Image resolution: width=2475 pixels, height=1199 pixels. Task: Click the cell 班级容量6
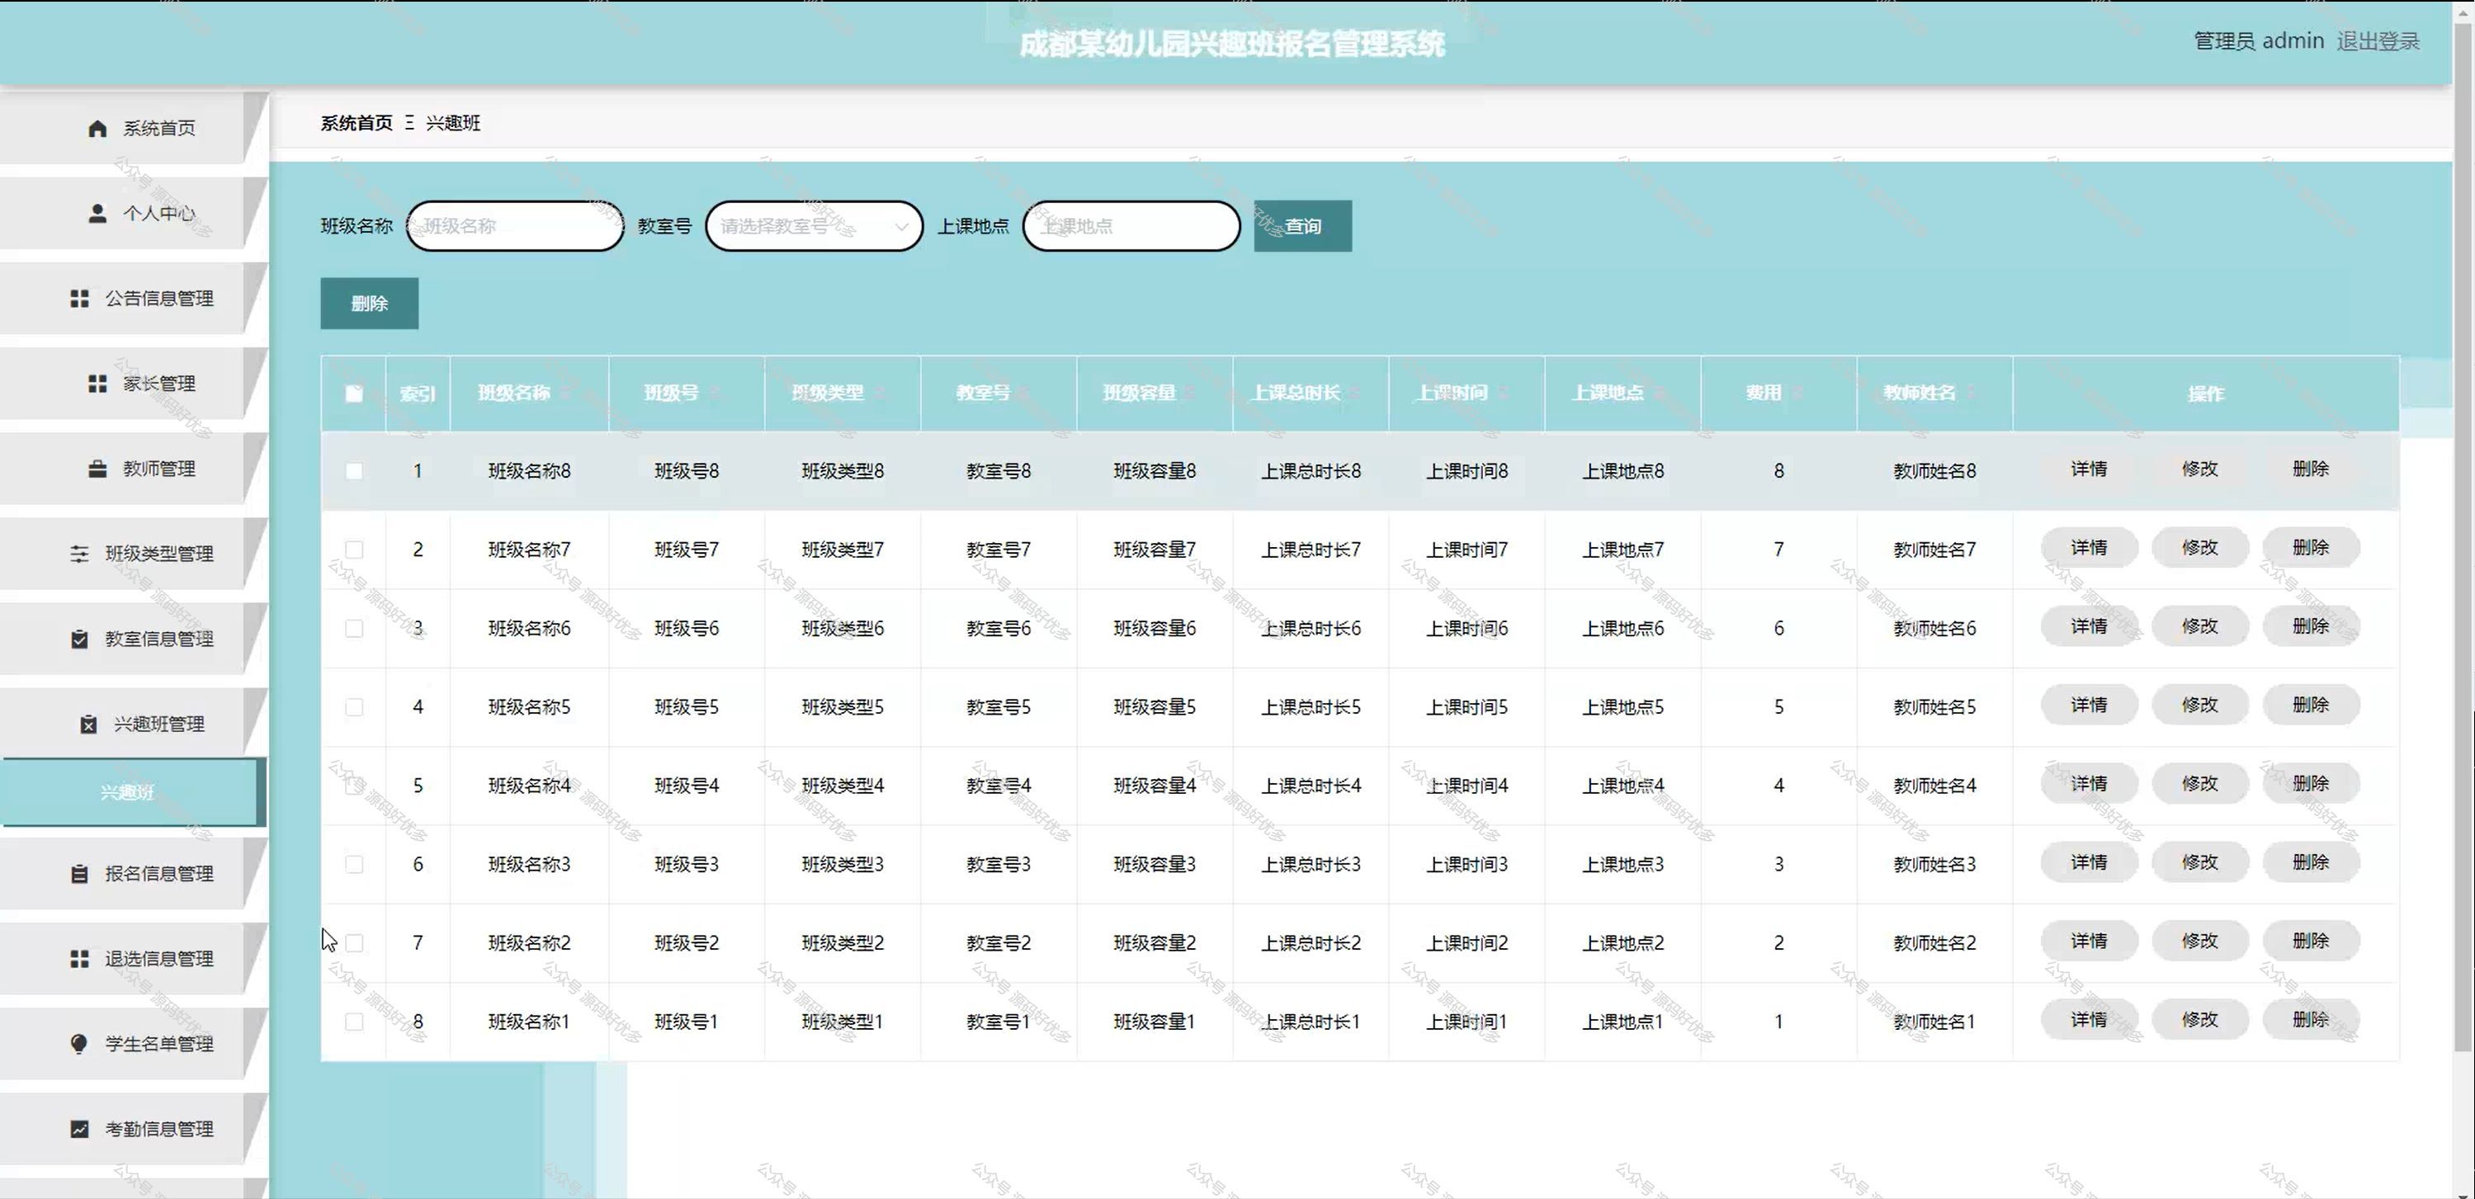(1154, 628)
